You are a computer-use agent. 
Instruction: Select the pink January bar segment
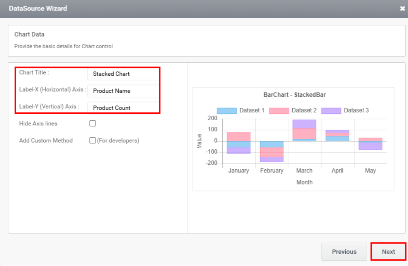click(x=238, y=136)
